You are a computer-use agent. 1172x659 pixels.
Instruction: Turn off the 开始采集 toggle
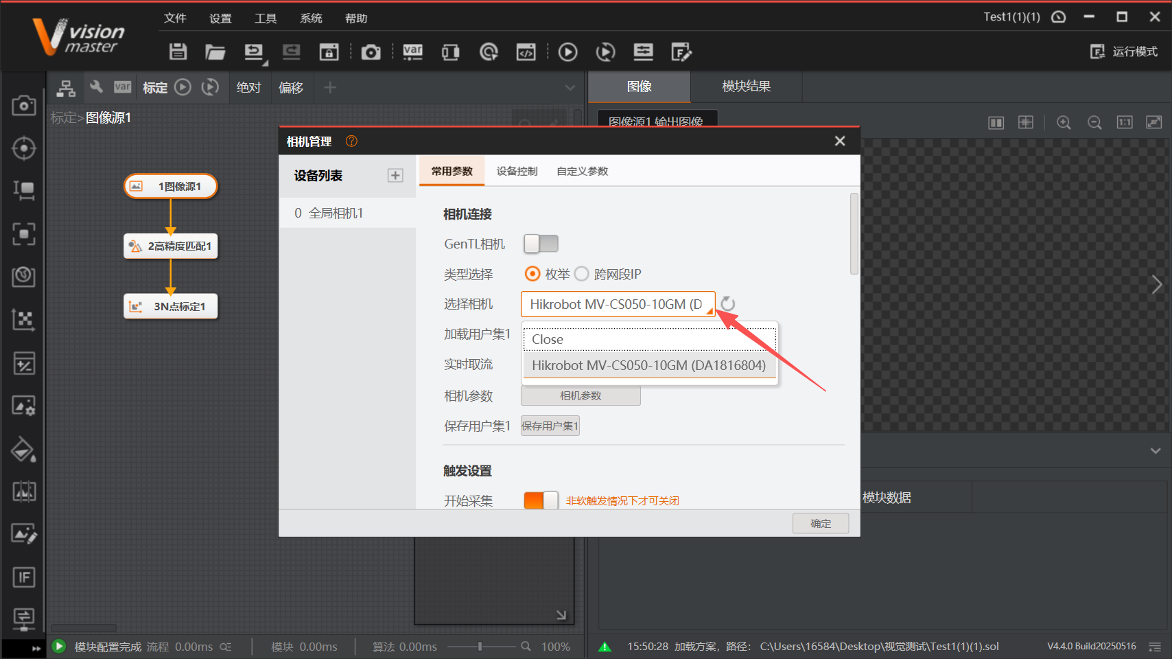(541, 500)
